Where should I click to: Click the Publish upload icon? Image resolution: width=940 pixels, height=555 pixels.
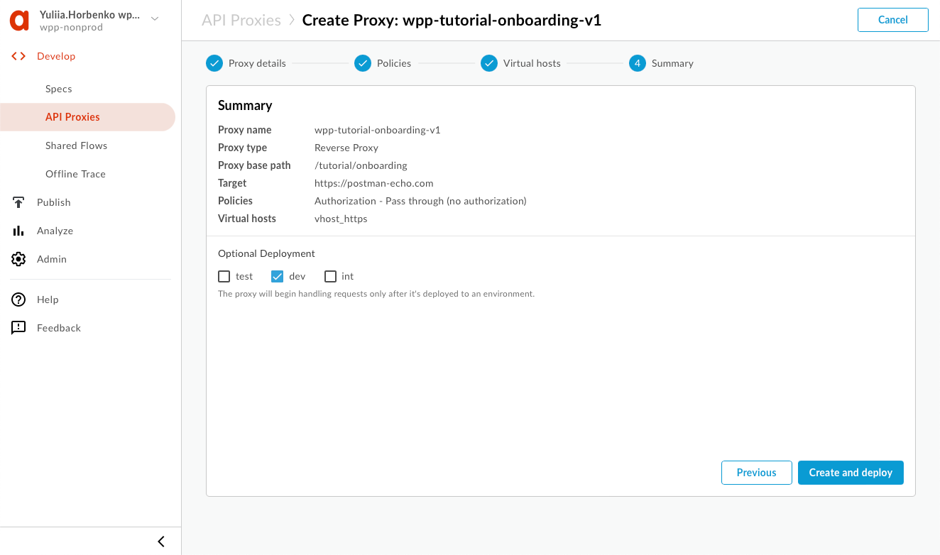(18, 202)
